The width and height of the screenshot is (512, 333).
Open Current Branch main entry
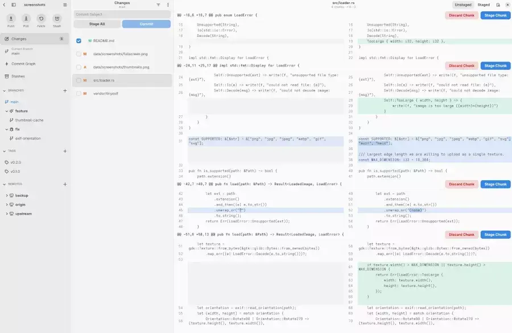coord(35,51)
